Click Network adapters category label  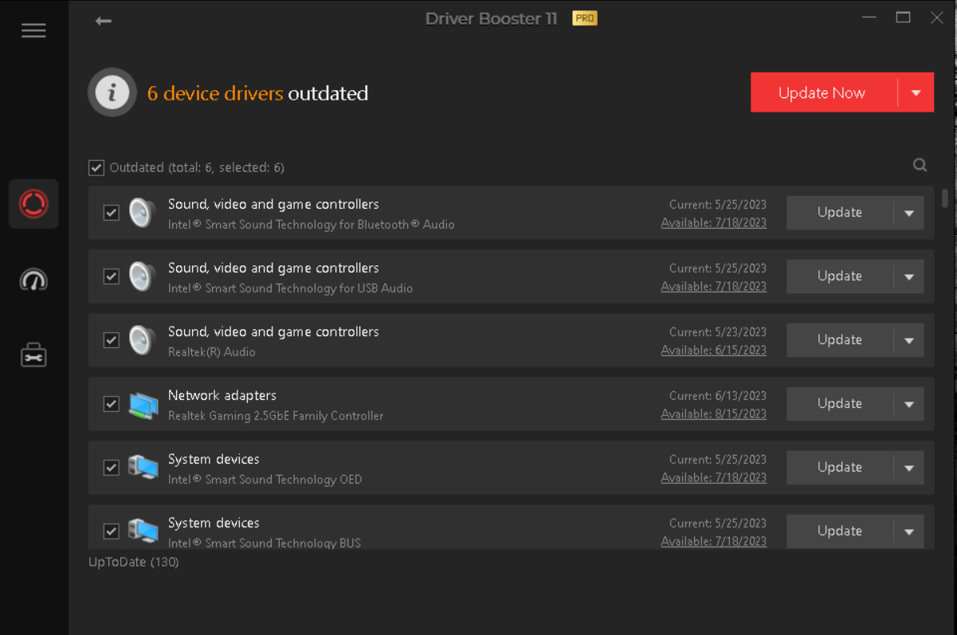click(x=222, y=395)
